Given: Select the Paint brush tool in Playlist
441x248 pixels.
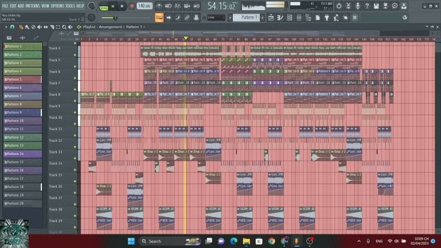Looking at the screenshot, I should (x=27, y=27).
